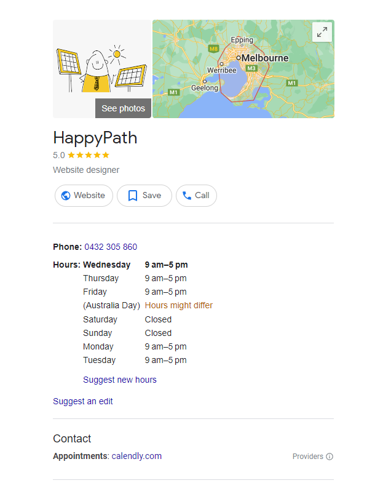Toggle the Save action for HappyPath
This screenshot has width=391, height=499.
pos(144,196)
